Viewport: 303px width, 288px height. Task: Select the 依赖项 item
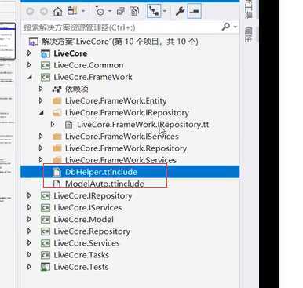click(x=77, y=89)
